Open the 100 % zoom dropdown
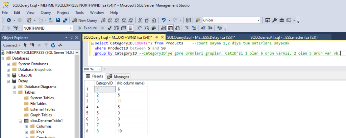The width and height of the screenshot is (346, 138). (100, 69)
